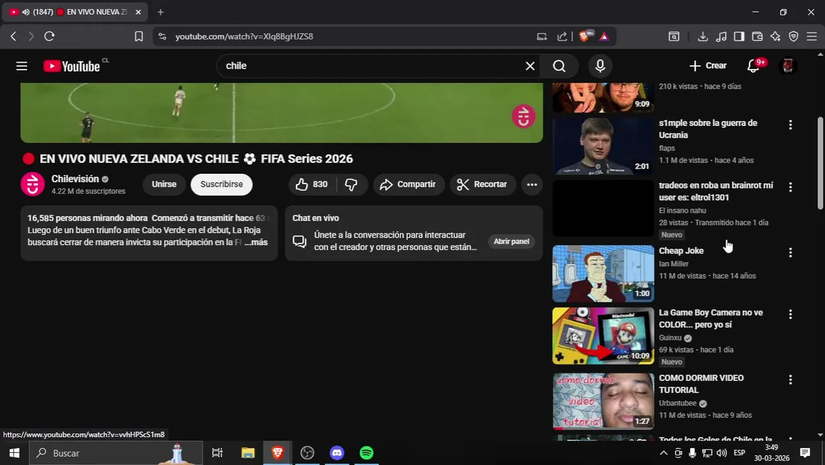The height and width of the screenshot is (465, 825).
Task: Submit search with magnifier button
Action: click(x=559, y=66)
